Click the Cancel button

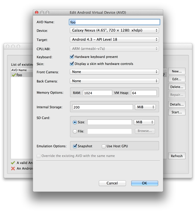pyautogui.click(x=112, y=183)
